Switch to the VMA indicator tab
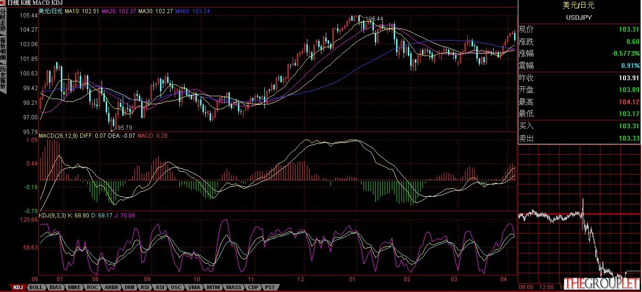This screenshot has width=642, height=292. (194, 287)
